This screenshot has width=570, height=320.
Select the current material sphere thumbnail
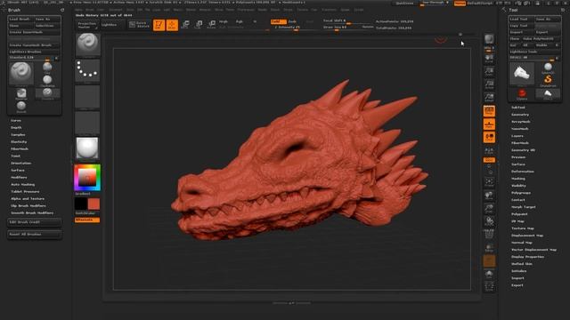pos(87,148)
